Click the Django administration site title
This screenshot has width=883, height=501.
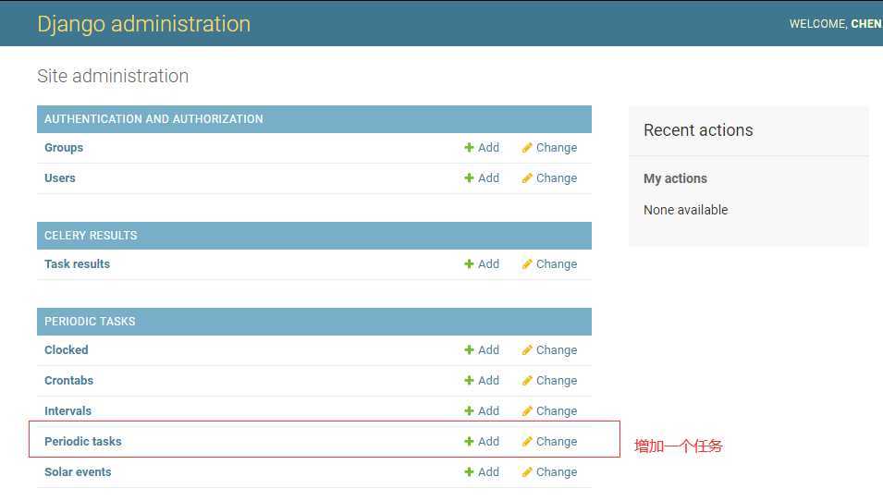pos(143,24)
